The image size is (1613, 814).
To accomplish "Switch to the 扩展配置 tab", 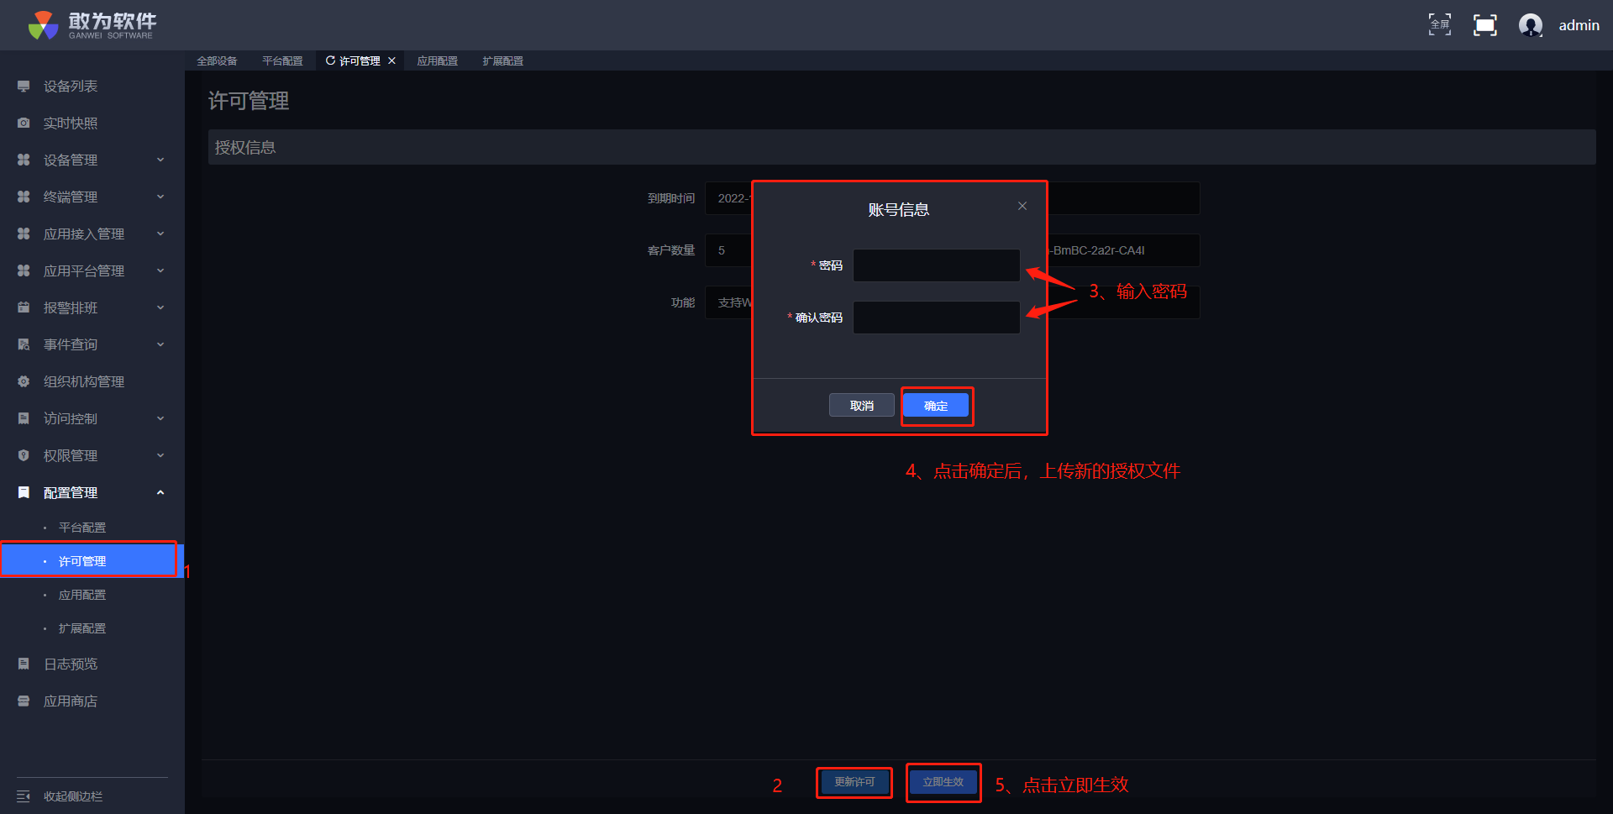I will 503,60.
